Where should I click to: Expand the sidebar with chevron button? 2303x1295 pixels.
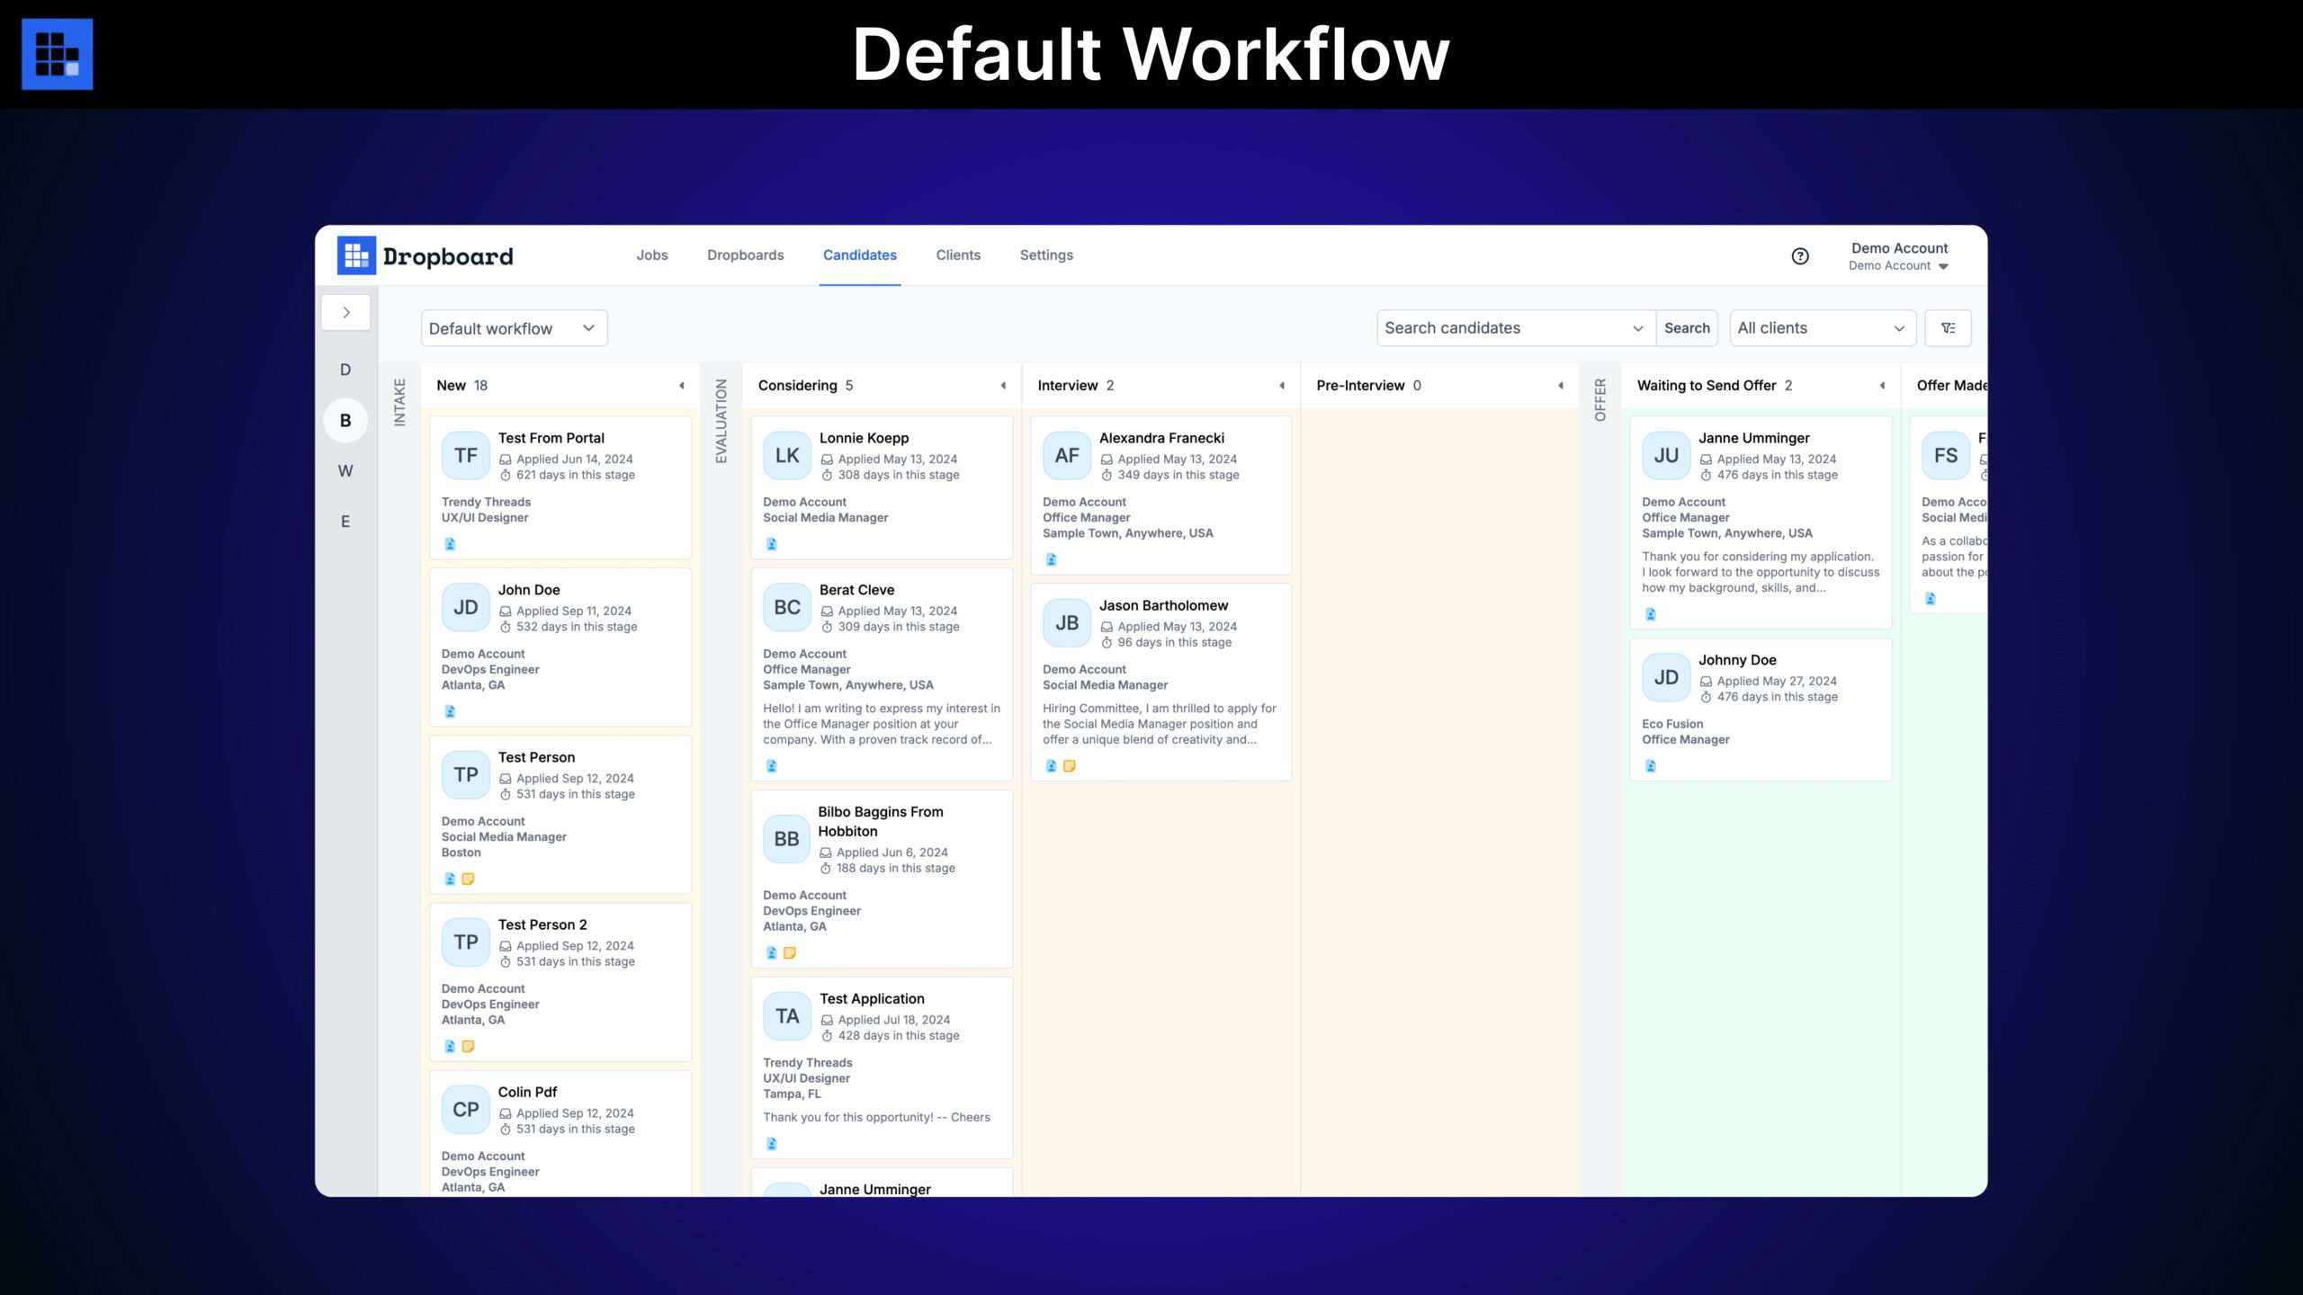pos(346,313)
